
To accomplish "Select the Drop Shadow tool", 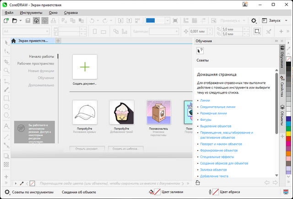I will (x=6, y=156).
